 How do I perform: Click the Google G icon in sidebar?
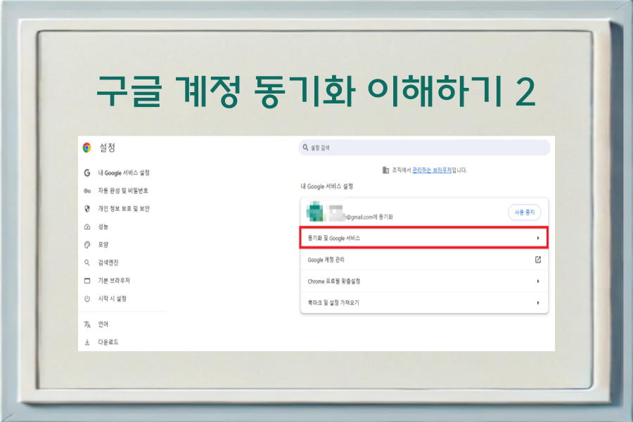87,173
